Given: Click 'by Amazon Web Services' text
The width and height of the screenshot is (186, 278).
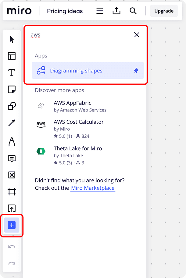Looking at the screenshot, I should tap(80, 110).
